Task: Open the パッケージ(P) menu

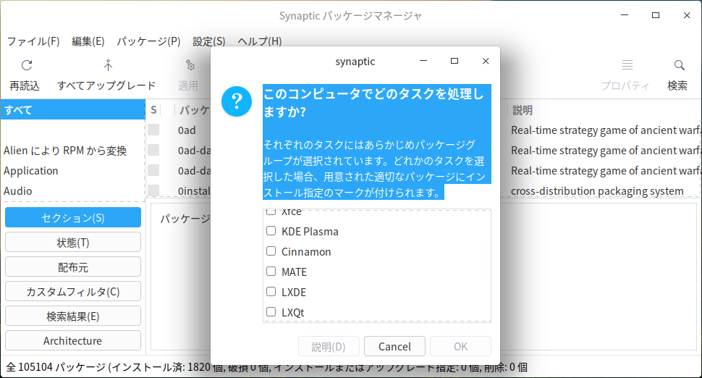Action: click(148, 41)
